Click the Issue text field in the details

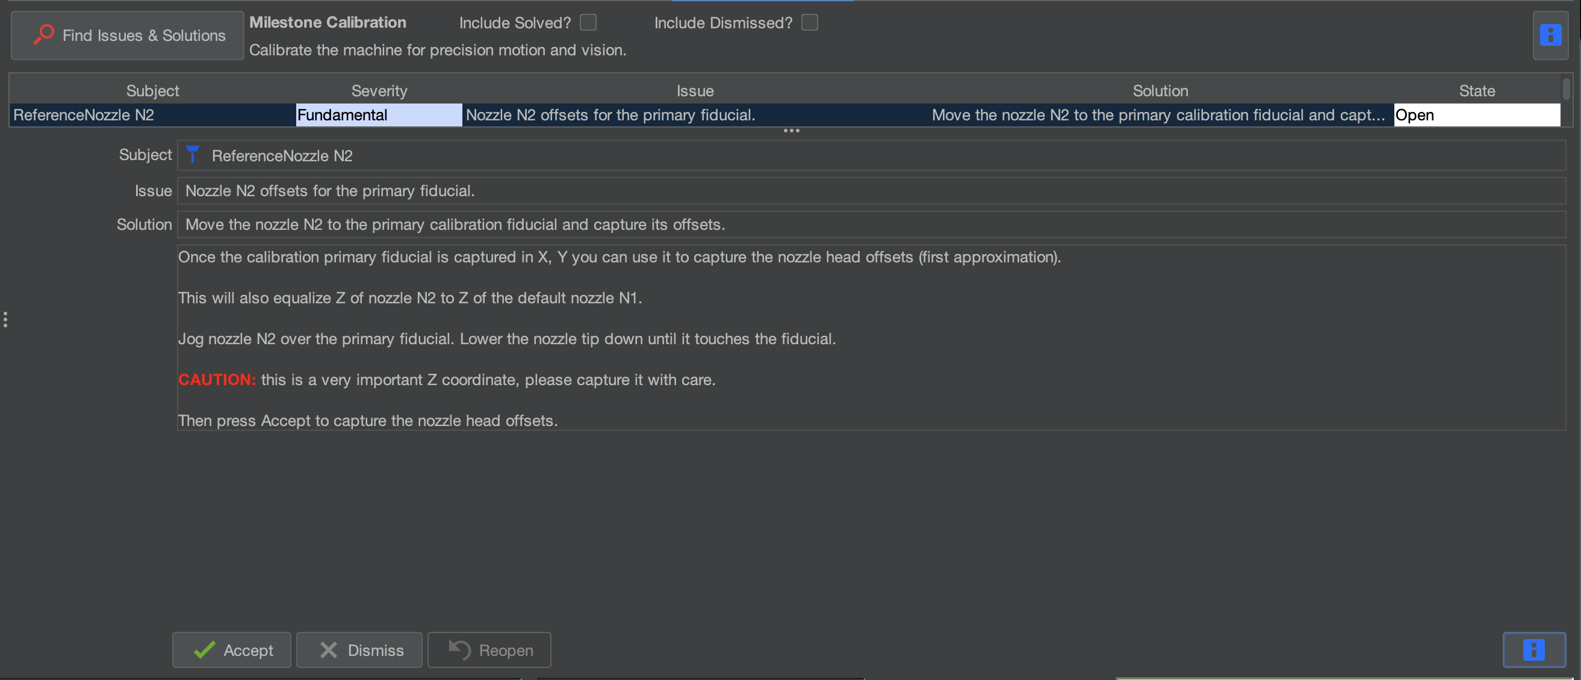(871, 191)
